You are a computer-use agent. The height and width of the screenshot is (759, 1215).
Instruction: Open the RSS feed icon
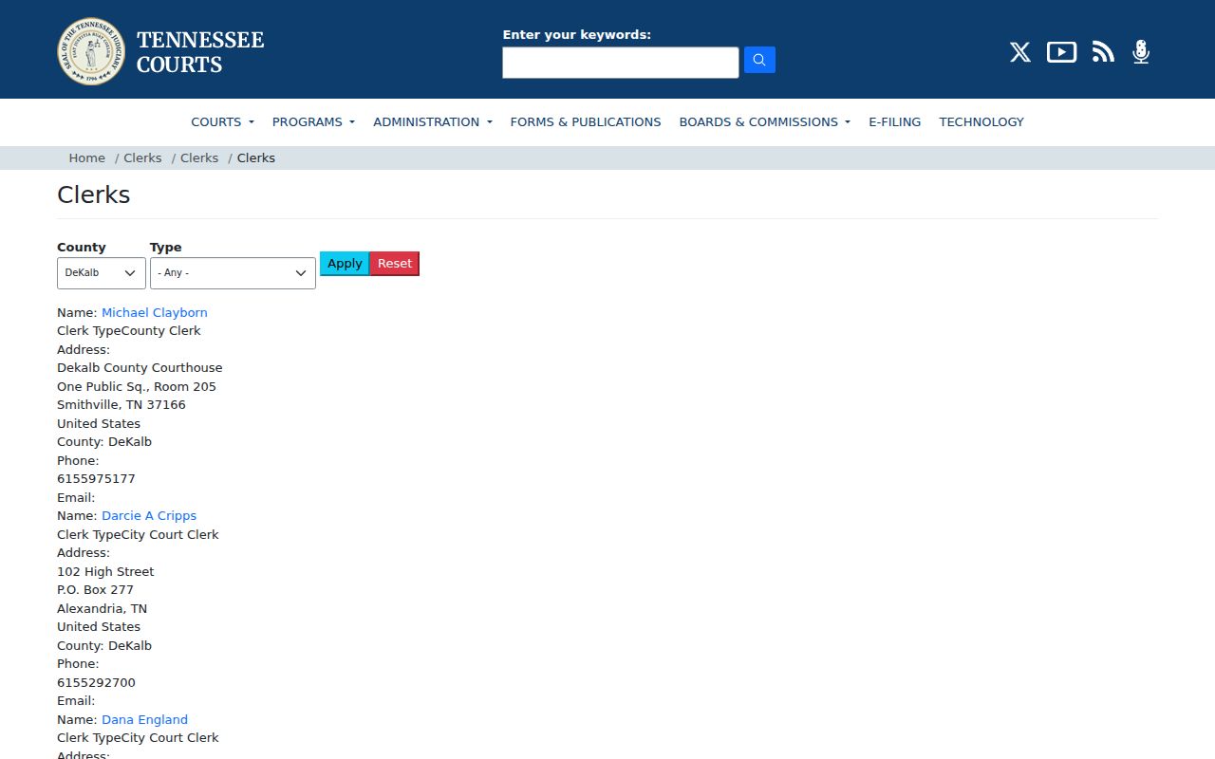(x=1103, y=52)
